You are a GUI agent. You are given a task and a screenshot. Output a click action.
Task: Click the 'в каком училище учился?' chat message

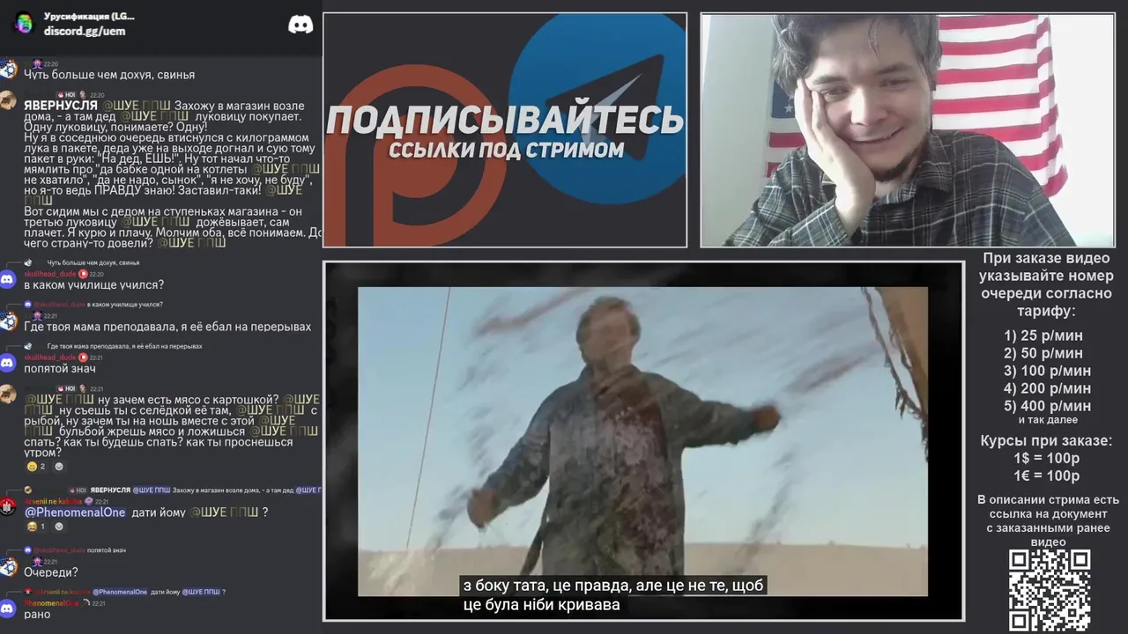click(x=93, y=284)
